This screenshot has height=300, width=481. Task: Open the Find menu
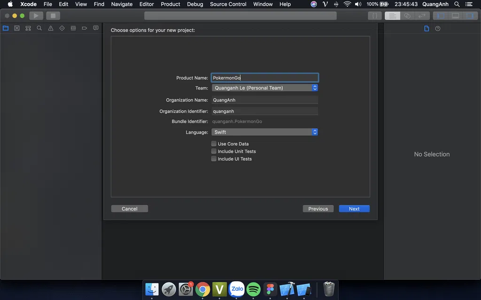99,4
